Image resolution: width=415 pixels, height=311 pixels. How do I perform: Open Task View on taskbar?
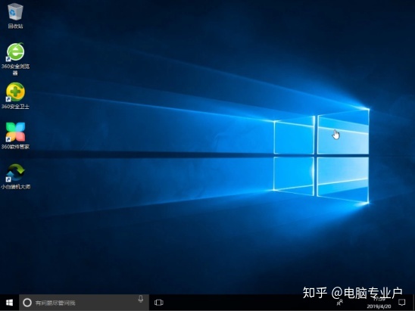[x=159, y=303]
